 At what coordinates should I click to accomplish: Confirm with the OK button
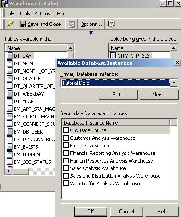pyautogui.click(x=91, y=212)
